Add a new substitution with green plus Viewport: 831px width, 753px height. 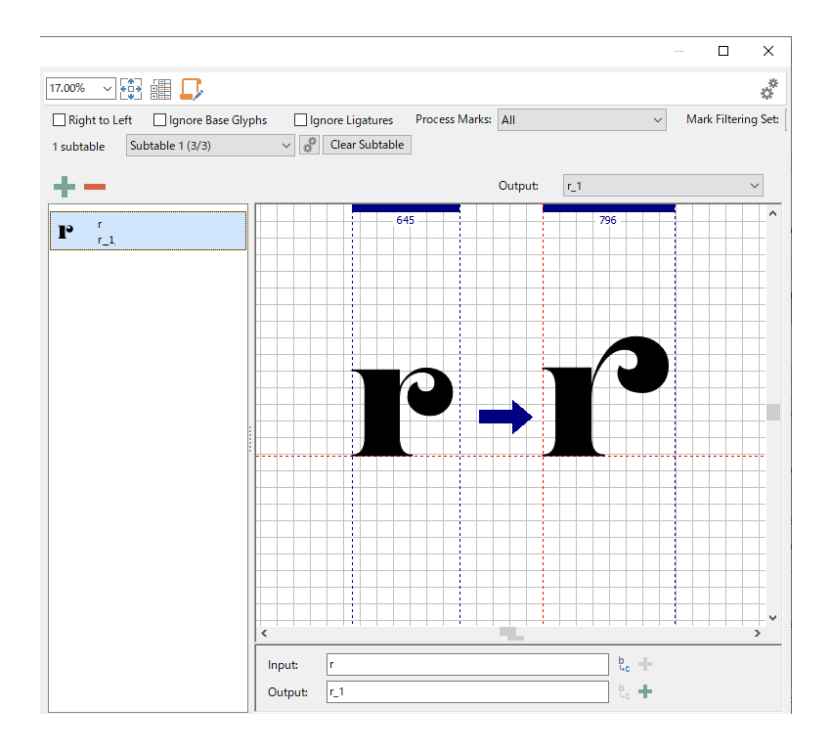64,187
